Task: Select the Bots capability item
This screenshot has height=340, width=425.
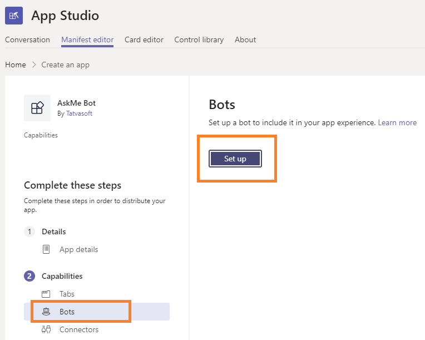Action: pos(97,312)
